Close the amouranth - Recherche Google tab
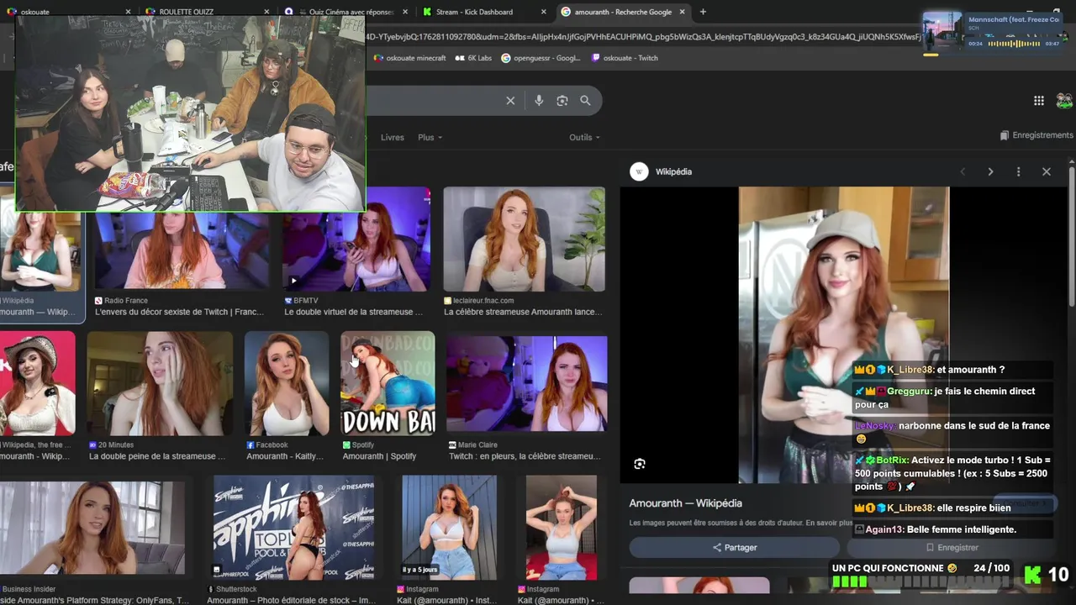This screenshot has width=1076, height=605. point(681,12)
